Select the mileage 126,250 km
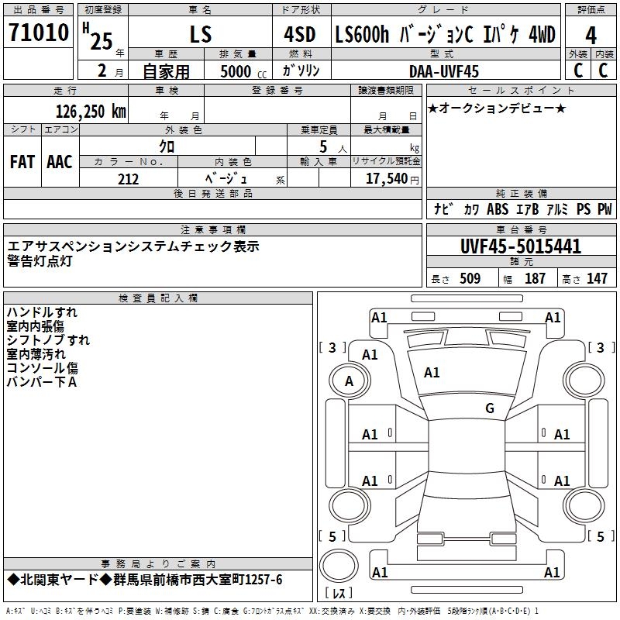Screen dimensions: 620x620 (91, 112)
